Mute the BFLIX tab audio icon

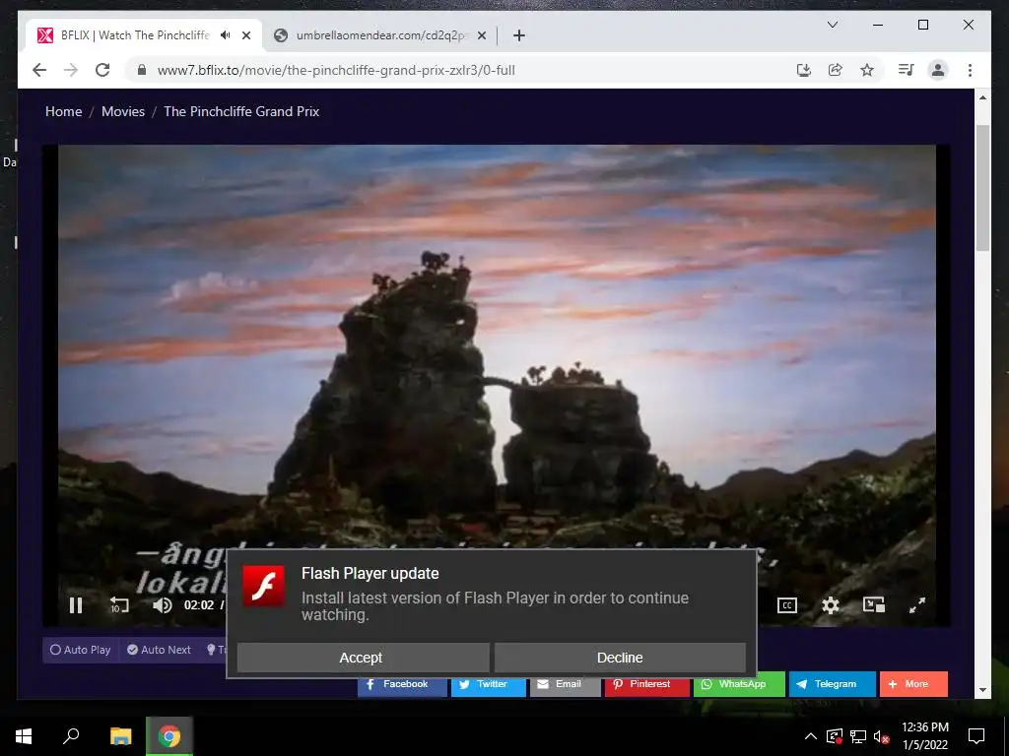[x=225, y=35]
